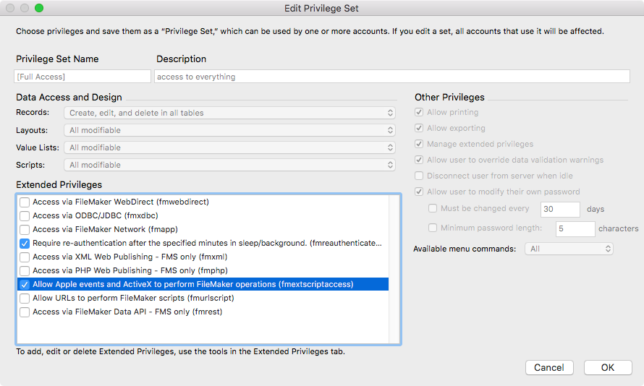Screen dimensions: 644x386
Task: Open the Layouts access dropdown
Action: click(229, 130)
